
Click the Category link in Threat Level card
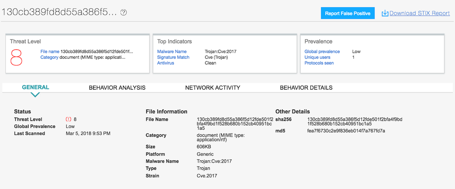[x=49, y=57]
